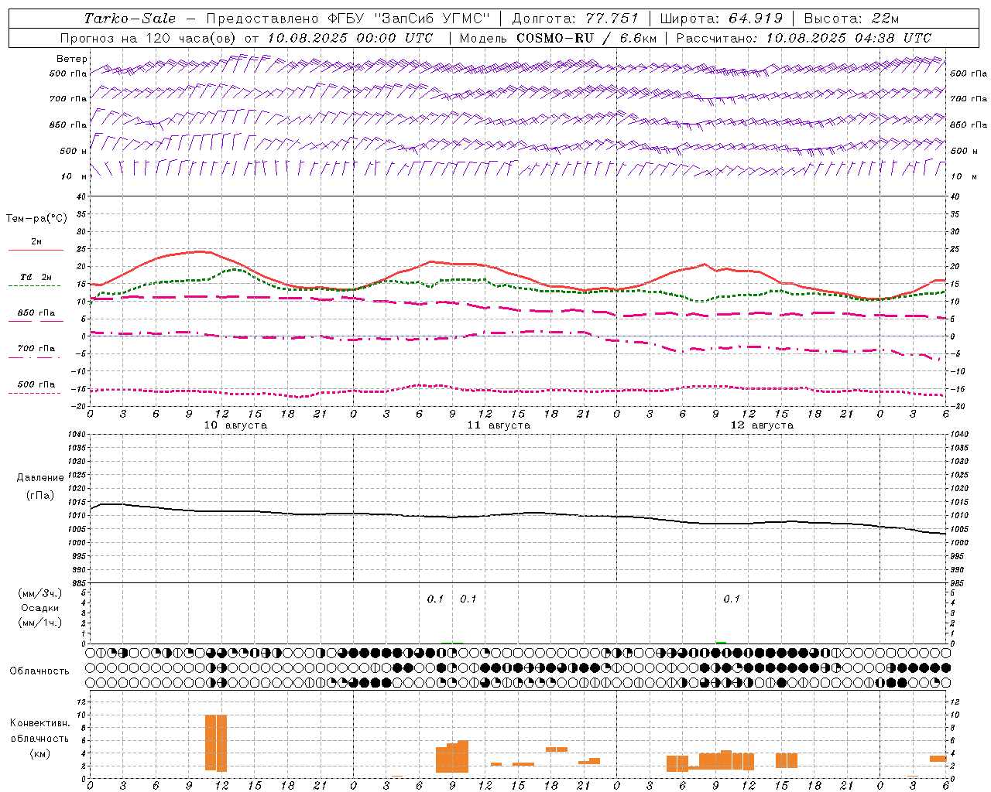Image resolution: width=991 pixels, height=792 pixels.
Task: Click the "Ветер" wind panel label
Action: (x=72, y=59)
